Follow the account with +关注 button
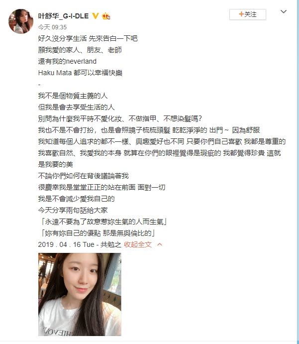The height and width of the screenshot is (344, 299). [x=248, y=14]
